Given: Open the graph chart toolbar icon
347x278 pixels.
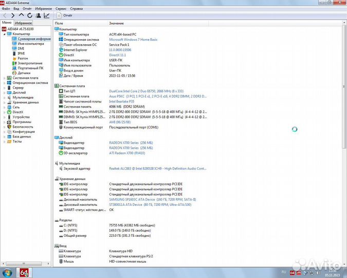Looking at the screenshot, I should coord(47,15).
